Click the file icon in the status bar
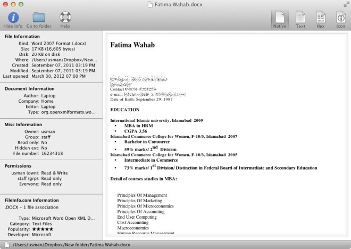Image resolution: width=351 pixels, height=249 pixels. tap(7, 245)
